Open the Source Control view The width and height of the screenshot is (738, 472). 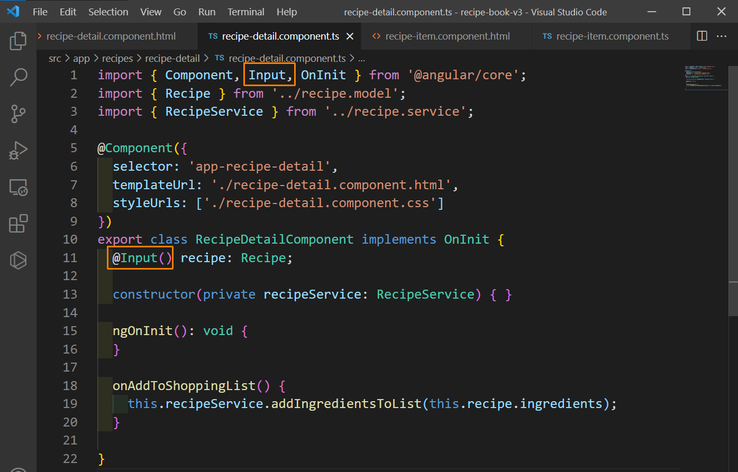pos(18,114)
